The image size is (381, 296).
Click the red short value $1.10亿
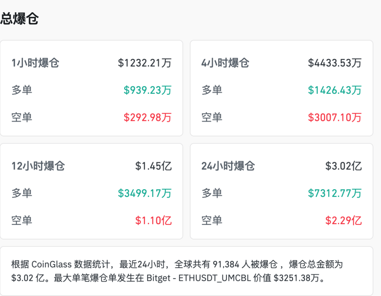point(153,221)
